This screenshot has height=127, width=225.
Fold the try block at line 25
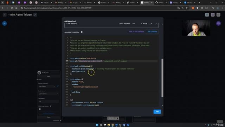point(69,100)
